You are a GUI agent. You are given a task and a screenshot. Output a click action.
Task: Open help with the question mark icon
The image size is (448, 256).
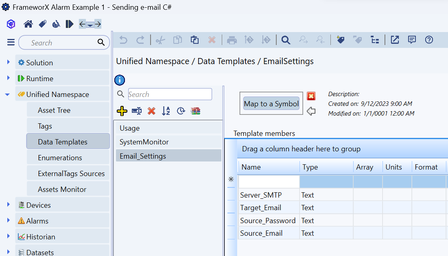tap(428, 40)
